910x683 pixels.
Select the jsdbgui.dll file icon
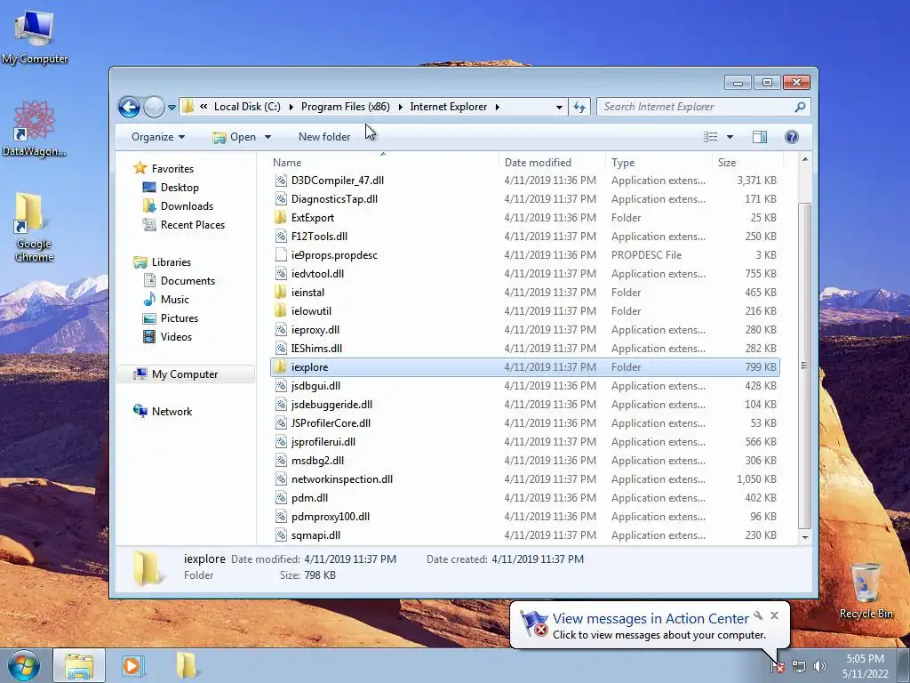tap(281, 386)
